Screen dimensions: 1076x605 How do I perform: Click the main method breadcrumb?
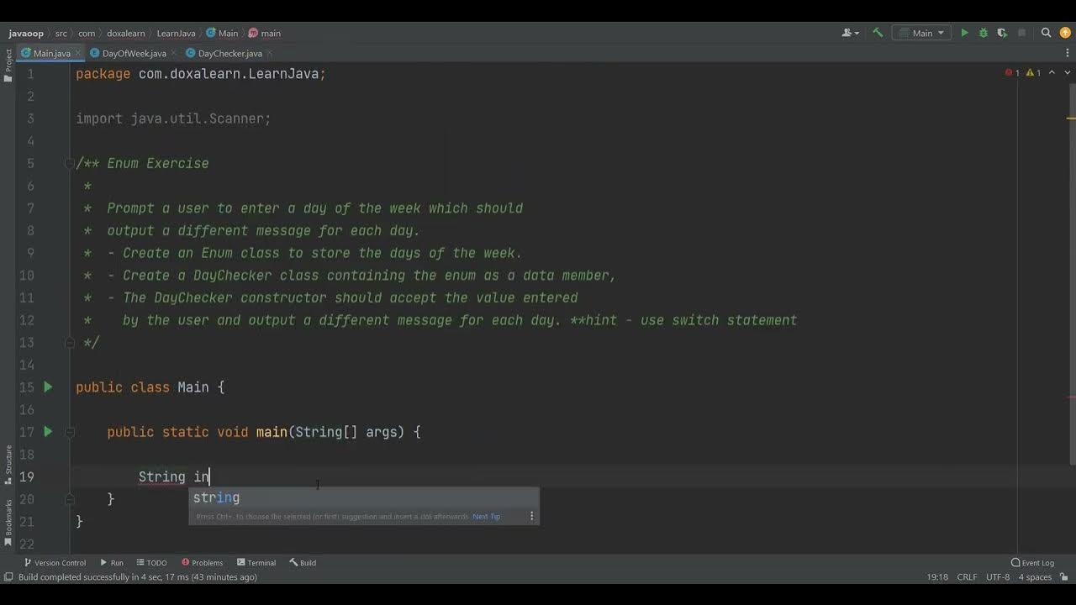(x=265, y=33)
